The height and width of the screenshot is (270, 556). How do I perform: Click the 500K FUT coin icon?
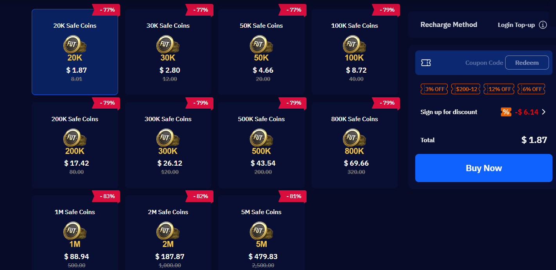pos(261,138)
